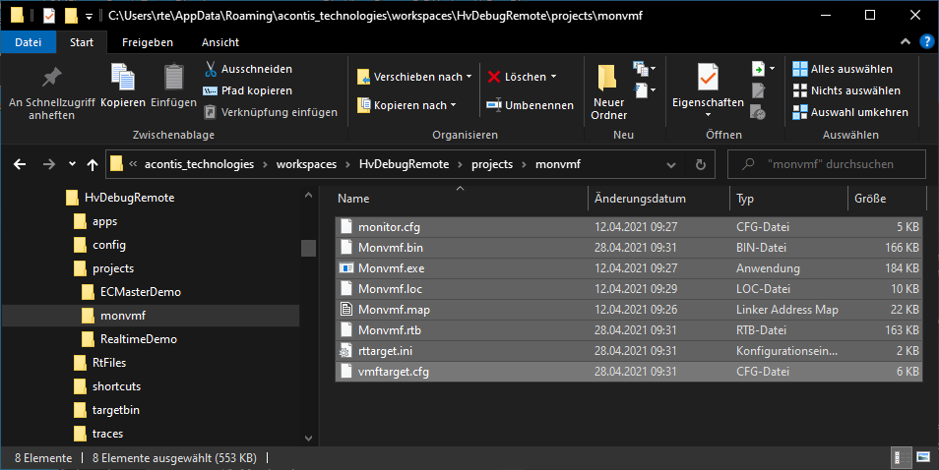The image size is (939, 470).
Task: Collapse the ribbon with chevron
Action: click(x=906, y=42)
